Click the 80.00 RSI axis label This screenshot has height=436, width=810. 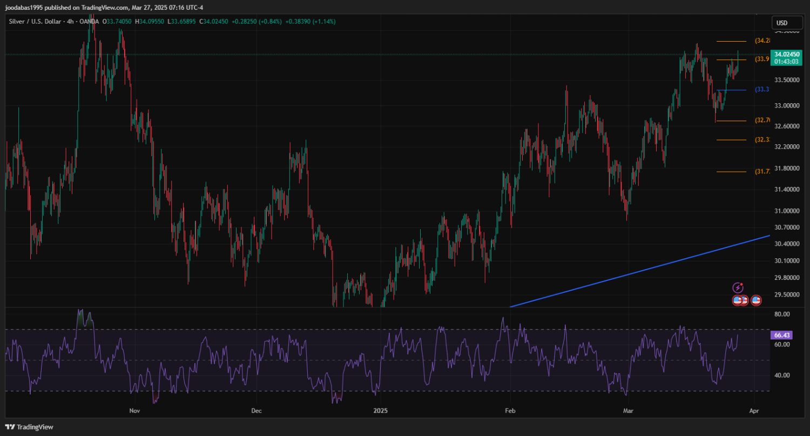[782, 314]
